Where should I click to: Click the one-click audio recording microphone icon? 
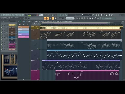tap(101, 15)
